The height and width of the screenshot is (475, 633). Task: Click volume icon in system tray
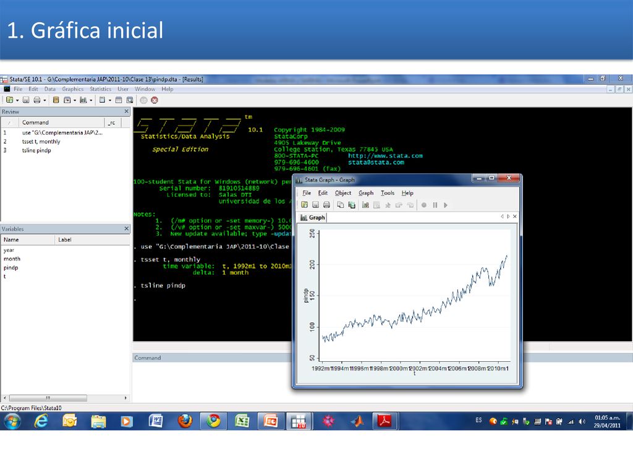[582, 421]
